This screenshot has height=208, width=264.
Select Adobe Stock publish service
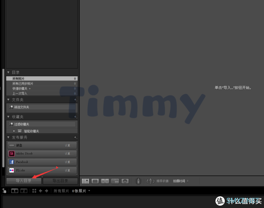pos(42,154)
